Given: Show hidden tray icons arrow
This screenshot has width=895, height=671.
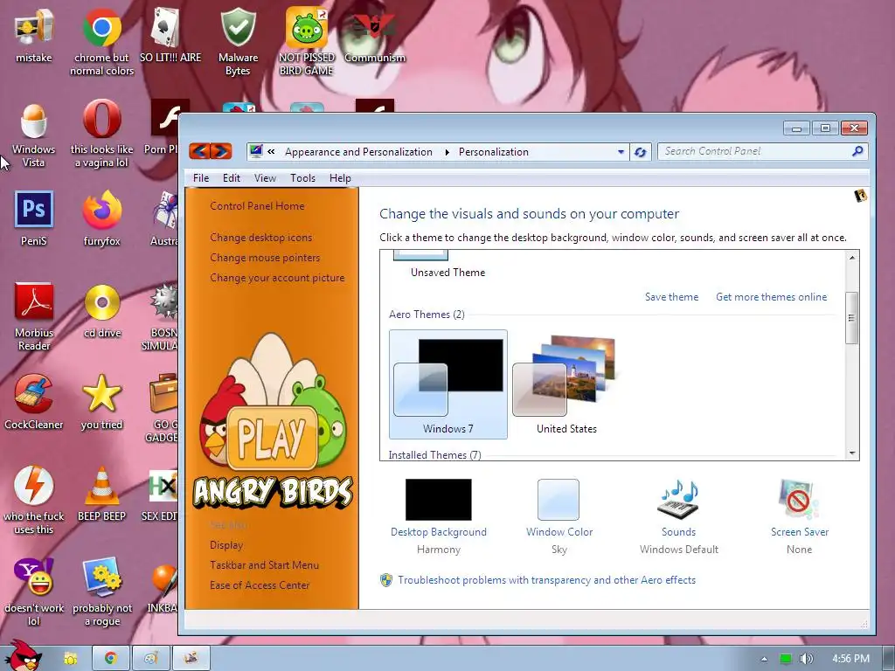Looking at the screenshot, I should pos(764,659).
